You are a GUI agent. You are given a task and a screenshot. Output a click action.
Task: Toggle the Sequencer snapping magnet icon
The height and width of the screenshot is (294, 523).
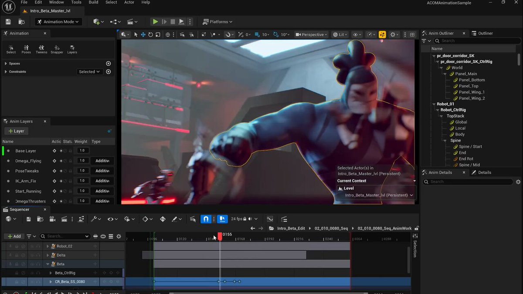click(206, 219)
